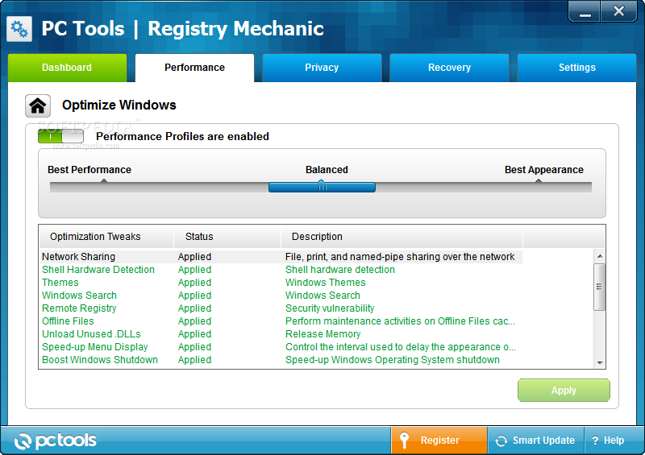Click the Balanced label
This screenshot has width=645, height=455.
point(327,170)
